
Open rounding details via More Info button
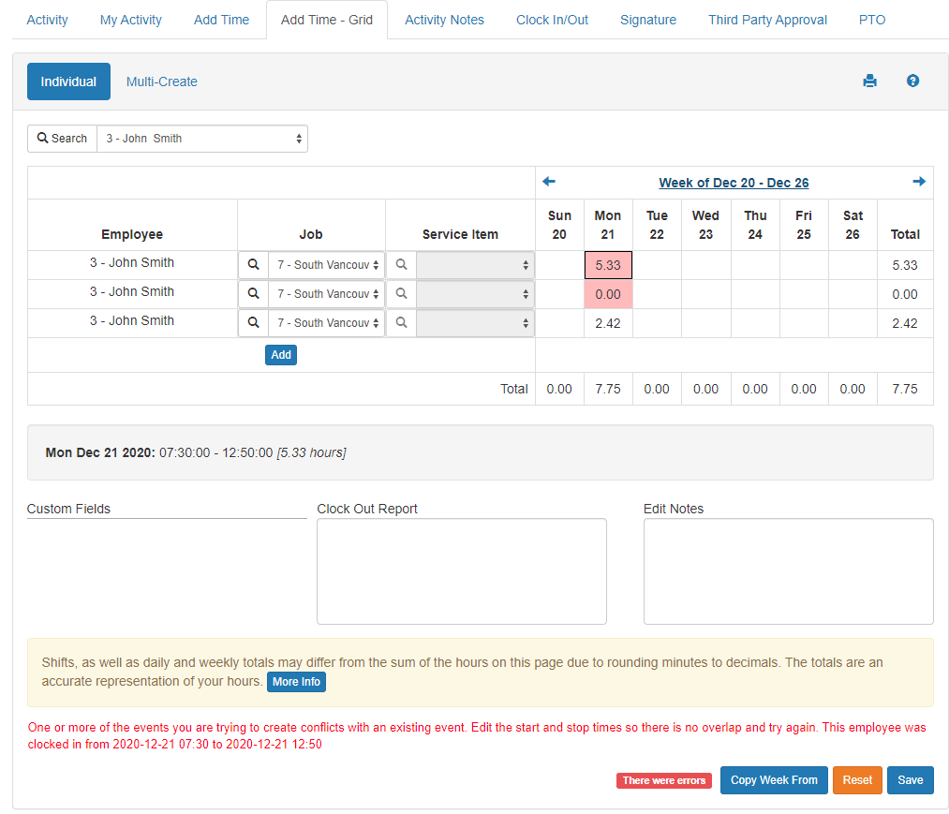296,682
